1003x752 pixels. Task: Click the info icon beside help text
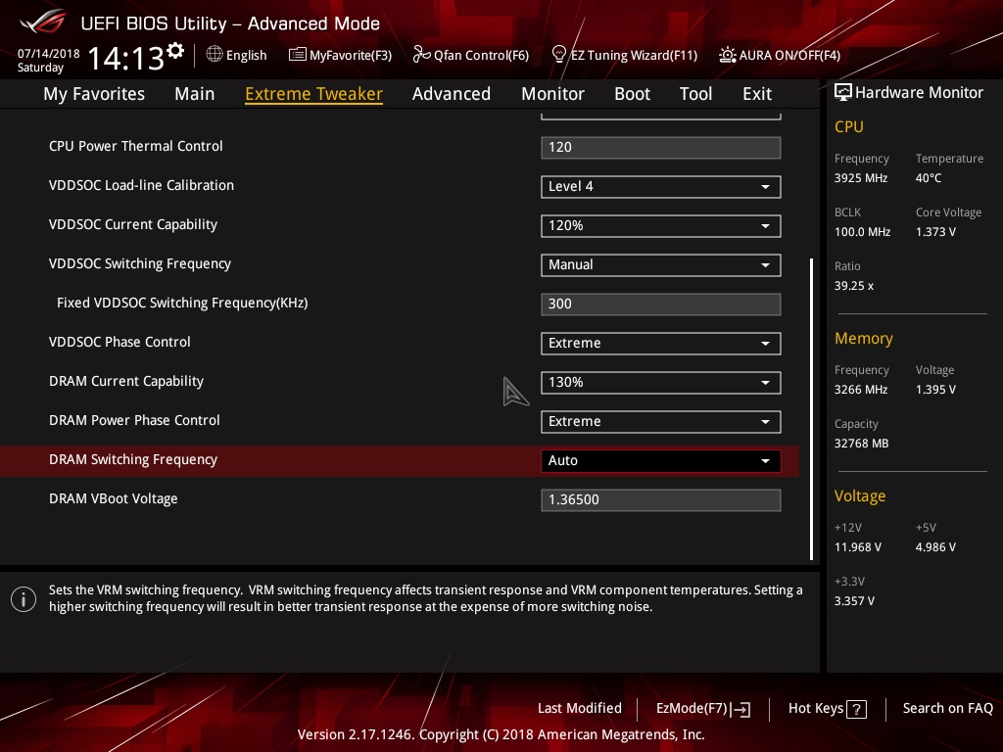24,599
